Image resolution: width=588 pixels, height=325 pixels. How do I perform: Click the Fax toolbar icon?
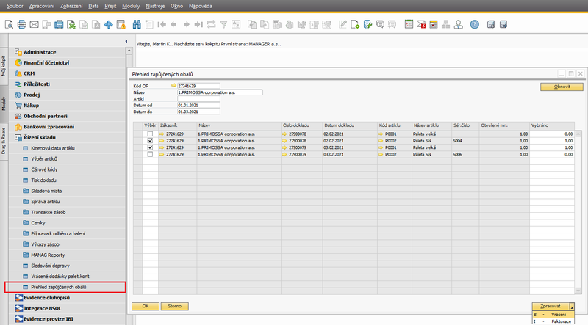coord(59,25)
